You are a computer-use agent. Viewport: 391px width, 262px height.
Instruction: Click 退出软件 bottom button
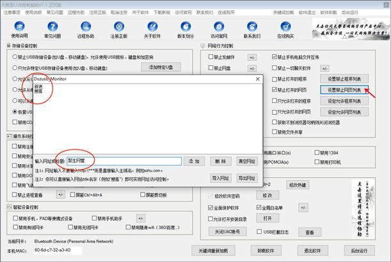pos(312,250)
